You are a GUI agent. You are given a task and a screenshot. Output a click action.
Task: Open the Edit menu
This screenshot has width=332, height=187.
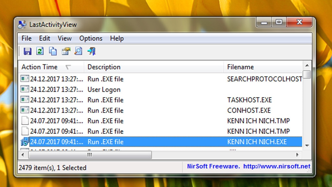[x=44, y=38]
